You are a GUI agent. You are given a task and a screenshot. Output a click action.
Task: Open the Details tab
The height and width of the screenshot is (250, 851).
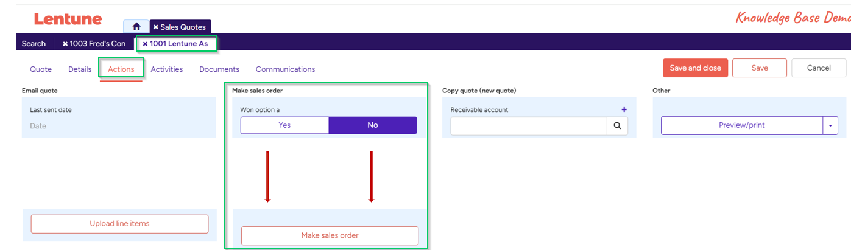(80, 69)
